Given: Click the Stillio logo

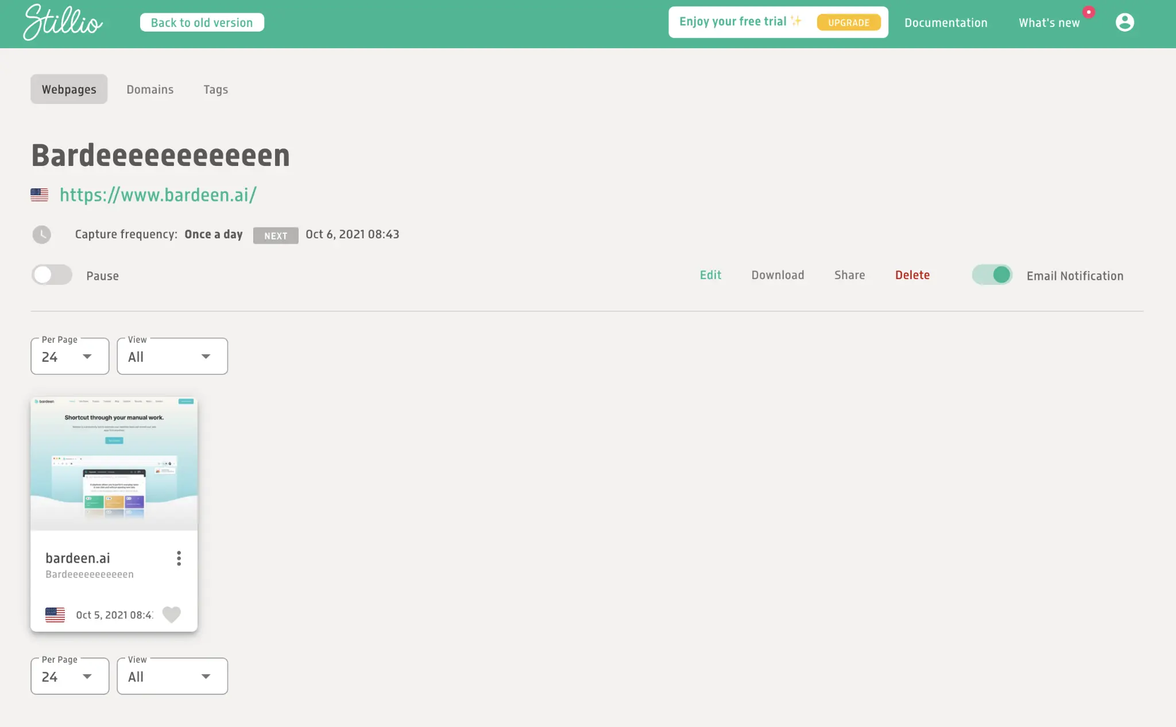Looking at the screenshot, I should click(63, 22).
